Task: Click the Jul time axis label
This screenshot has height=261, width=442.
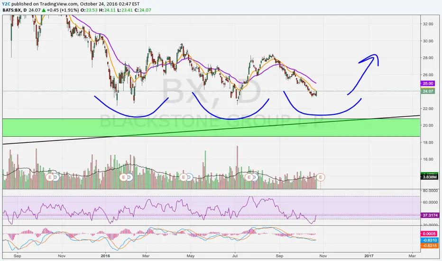Action: pos(235,256)
